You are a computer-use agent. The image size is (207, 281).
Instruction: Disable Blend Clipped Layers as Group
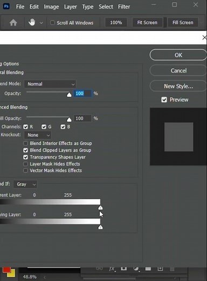click(x=25, y=150)
